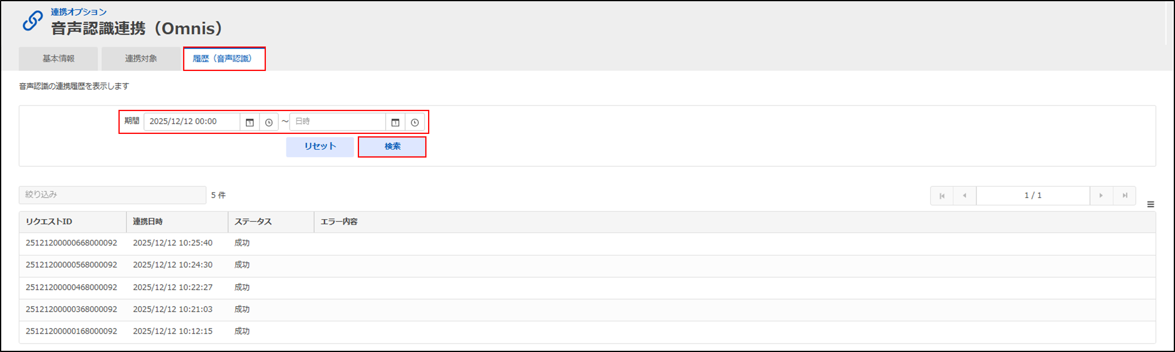Go to the previous results page
The height and width of the screenshot is (352, 1175).
[964, 196]
